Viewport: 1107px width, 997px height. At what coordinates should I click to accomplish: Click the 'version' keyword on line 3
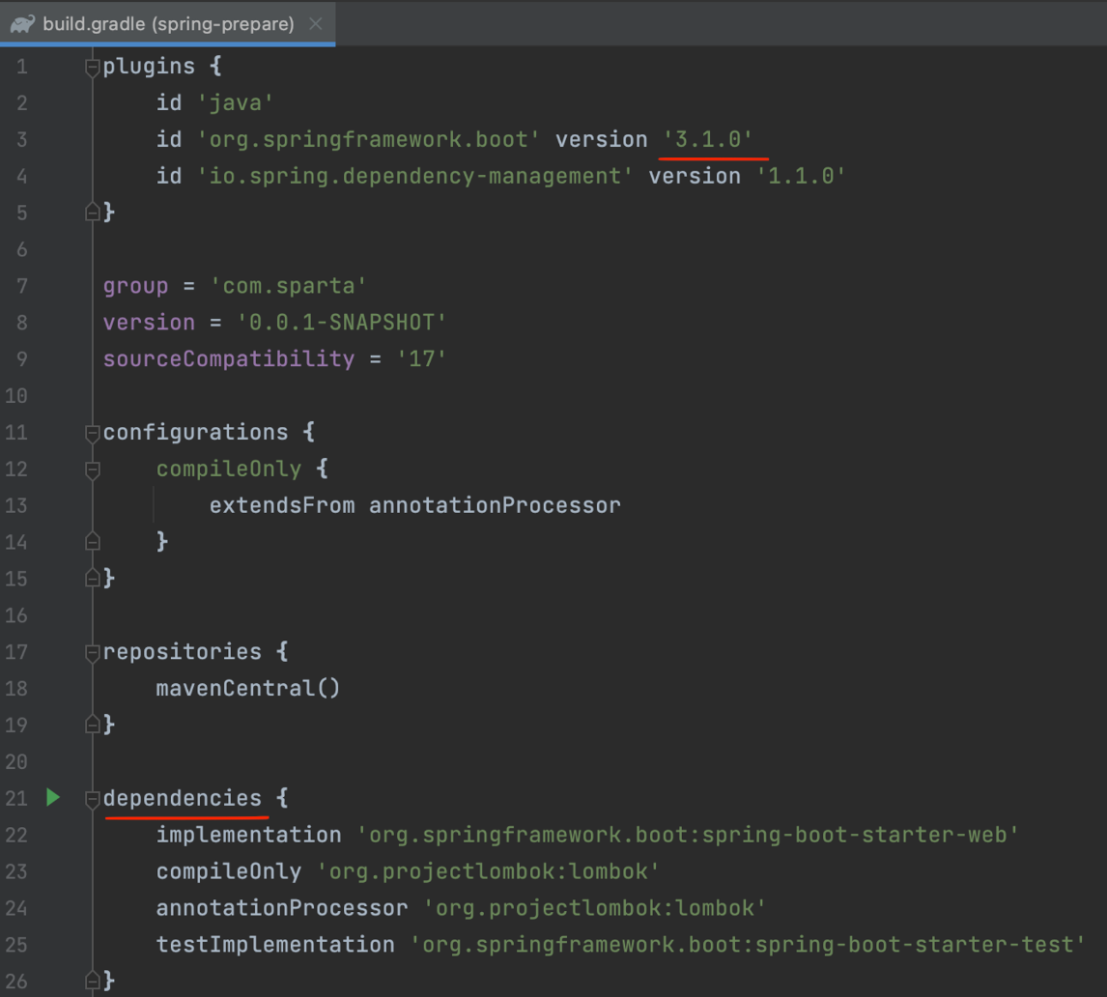click(x=602, y=139)
